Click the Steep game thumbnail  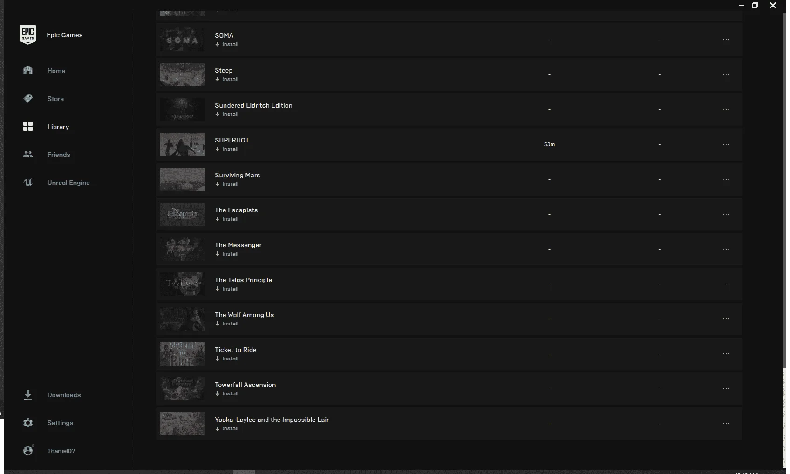pos(182,74)
